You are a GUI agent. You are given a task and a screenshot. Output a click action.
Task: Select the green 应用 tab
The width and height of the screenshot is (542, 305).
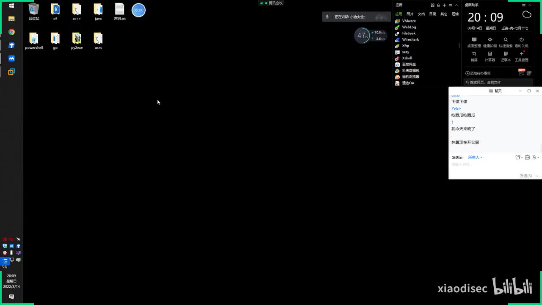[x=399, y=14]
